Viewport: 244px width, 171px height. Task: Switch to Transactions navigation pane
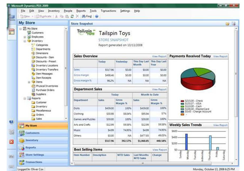tap(43, 162)
